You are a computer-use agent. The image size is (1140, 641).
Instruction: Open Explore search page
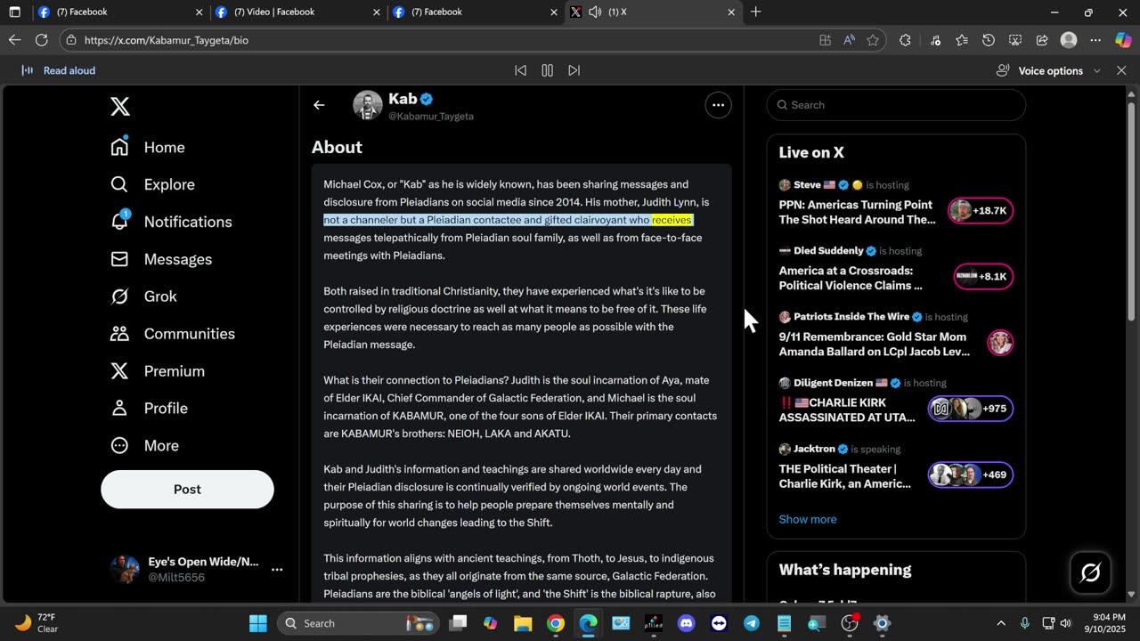pos(152,184)
